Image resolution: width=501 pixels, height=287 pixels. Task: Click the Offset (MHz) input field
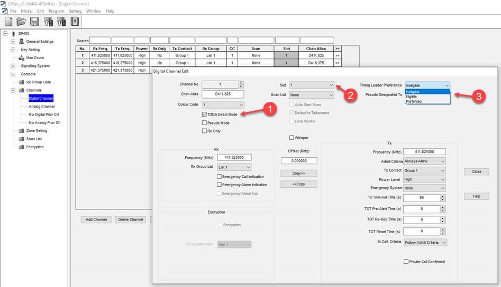(x=299, y=160)
